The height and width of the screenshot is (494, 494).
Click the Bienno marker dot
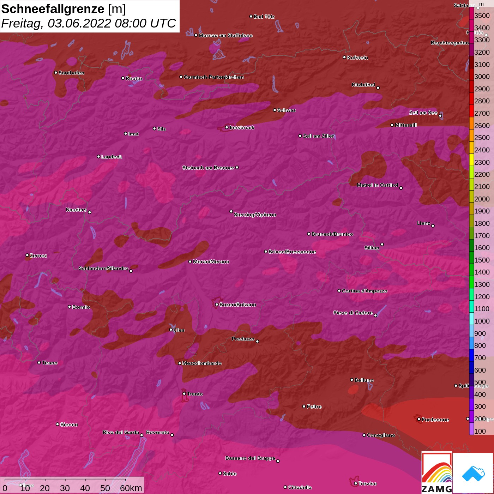point(58,424)
